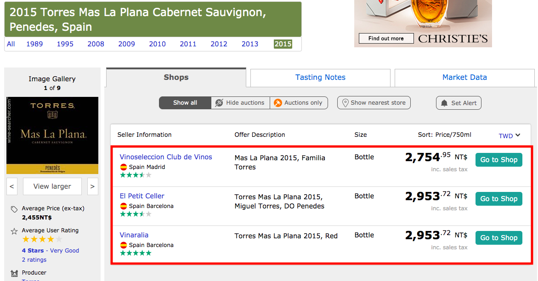Toggle Hide auctions filter
This screenshot has width=538, height=281.
click(241, 103)
